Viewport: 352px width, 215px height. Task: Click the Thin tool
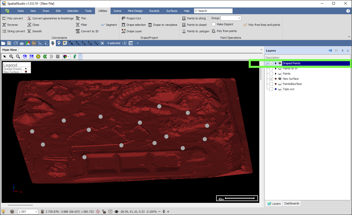81,18
